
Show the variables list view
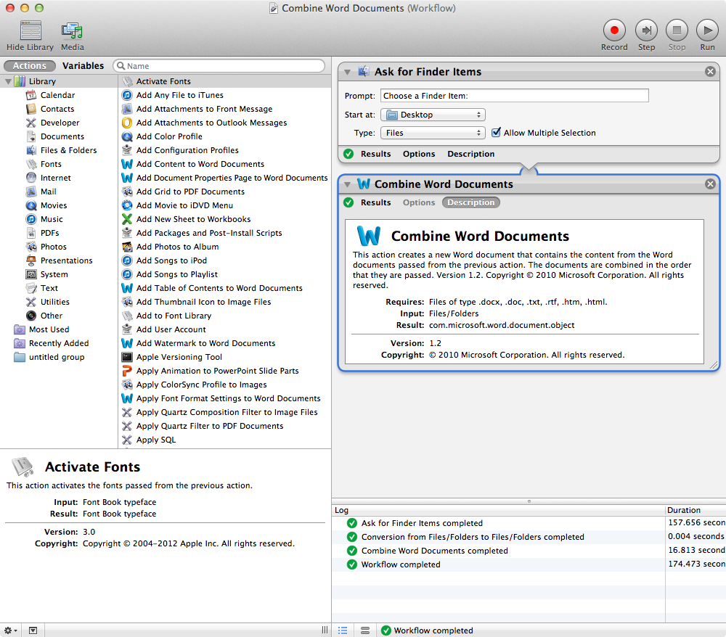coord(365,630)
